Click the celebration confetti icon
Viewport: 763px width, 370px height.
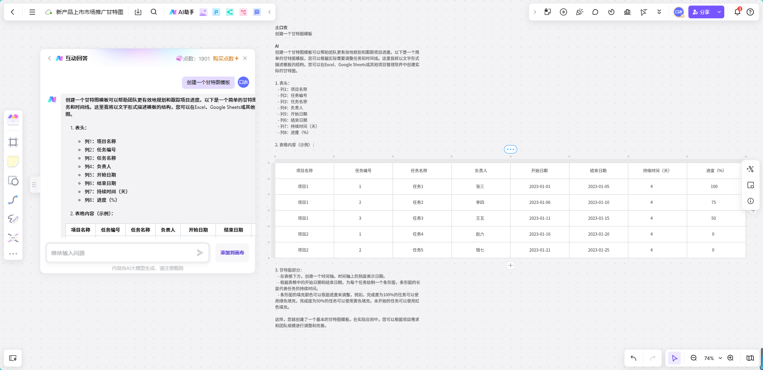coord(579,12)
